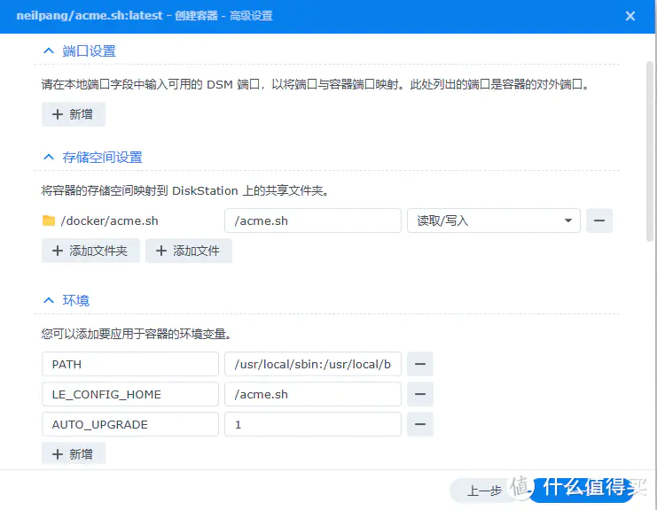Click the /docker/acme.sh folder path text

click(109, 220)
